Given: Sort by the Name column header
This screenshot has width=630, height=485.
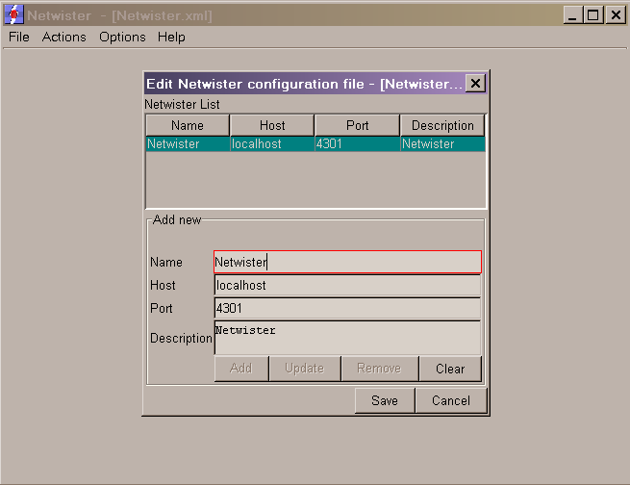Looking at the screenshot, I should pos(188,125).
